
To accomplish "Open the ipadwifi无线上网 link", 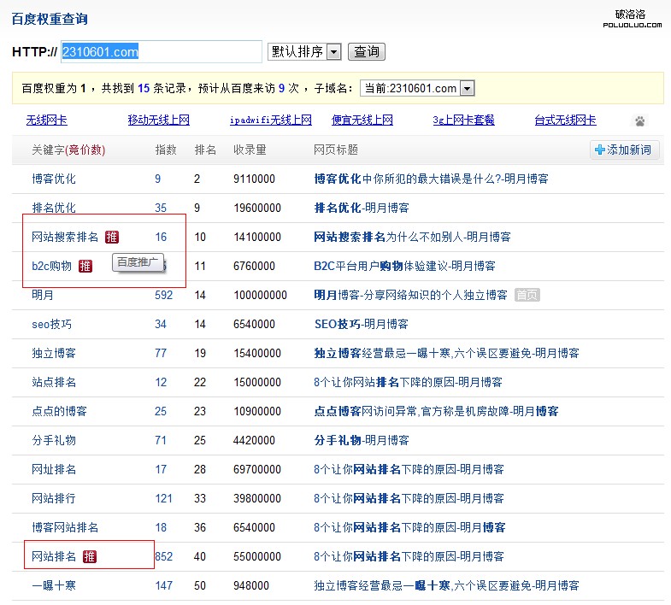I will [271, 120].
